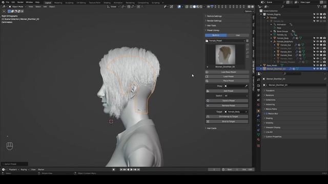The width and height of the screenshot is (328, 184).
Task: Collapse the Preset Library panel
Action: (213, 30)
